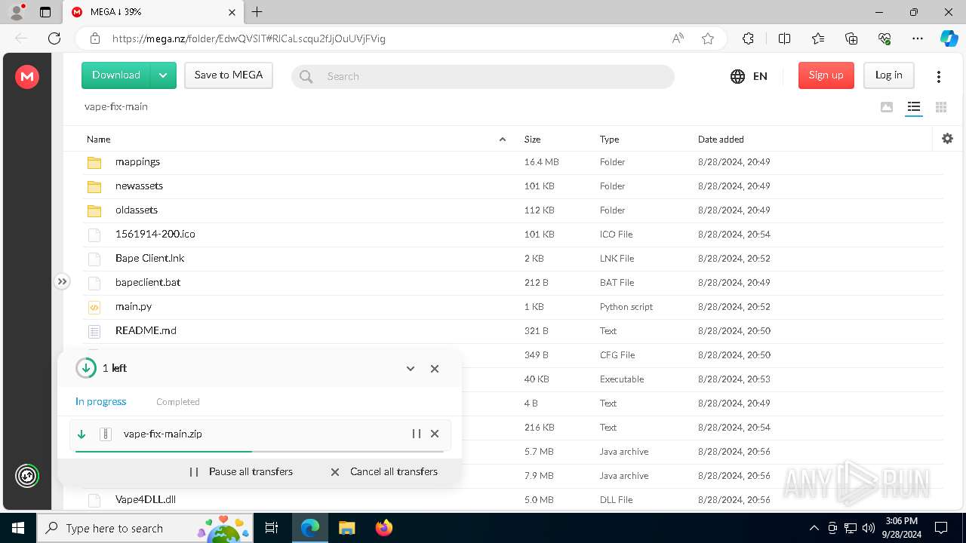Focus the MEGA Search field

[483, 76]
